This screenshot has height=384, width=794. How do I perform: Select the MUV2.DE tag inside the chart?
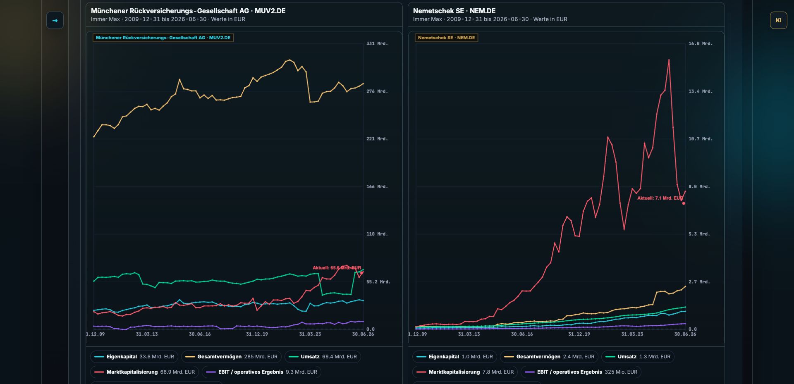point(163,38)
